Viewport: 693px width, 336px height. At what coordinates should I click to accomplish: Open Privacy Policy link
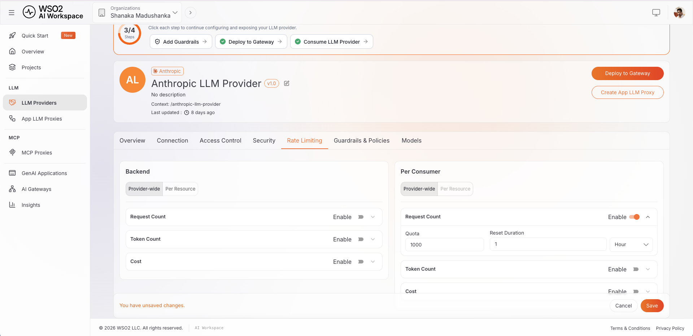[x=670, y=328]
